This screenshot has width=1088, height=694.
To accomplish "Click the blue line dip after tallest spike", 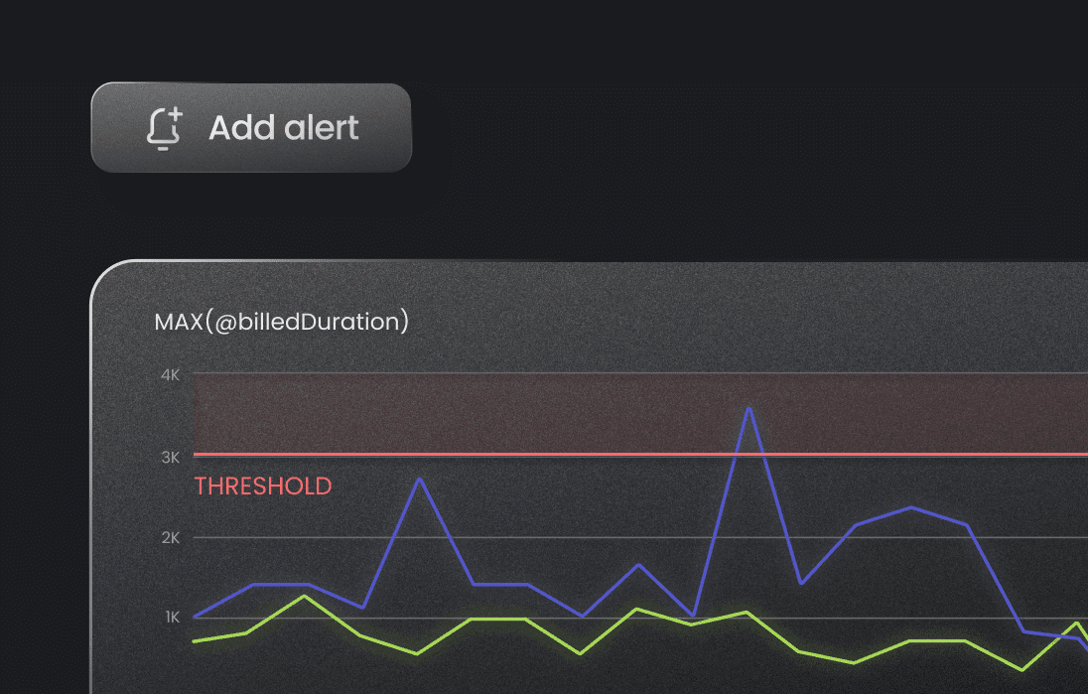I will pyautogui.click(x=801, y=583).
